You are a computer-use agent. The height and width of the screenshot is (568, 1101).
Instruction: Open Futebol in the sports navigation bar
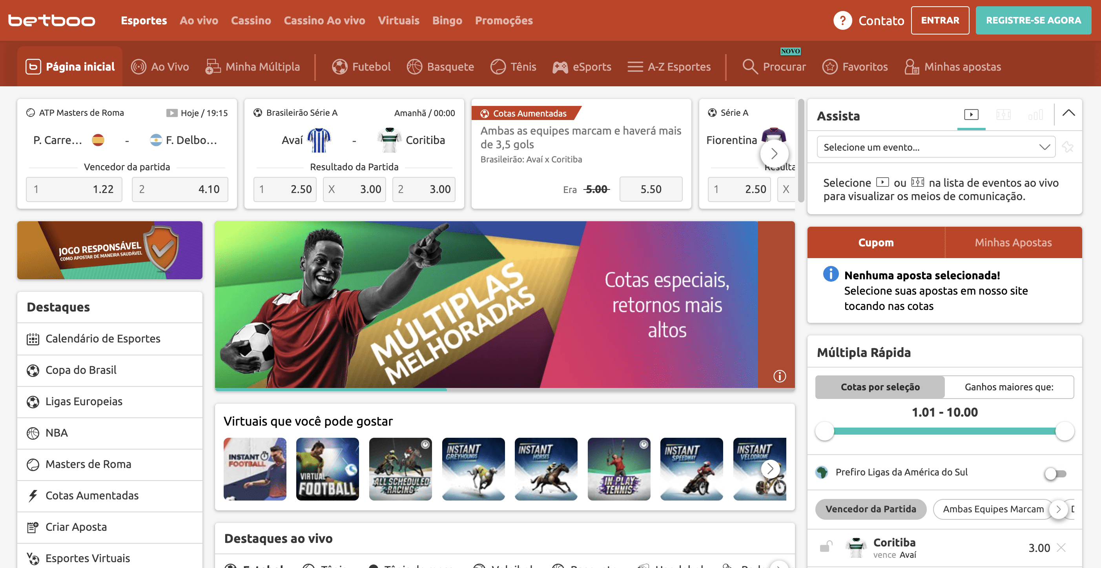(361, 67)
